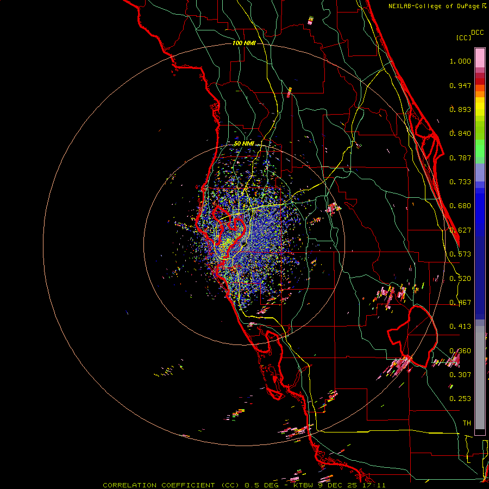This screenshot has height=489, width=489.
Task: Pick the light pink top segment of color bar
Action: (x=480, y=58)
